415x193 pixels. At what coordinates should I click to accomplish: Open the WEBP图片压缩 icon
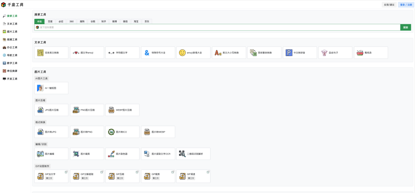point(111,110)
